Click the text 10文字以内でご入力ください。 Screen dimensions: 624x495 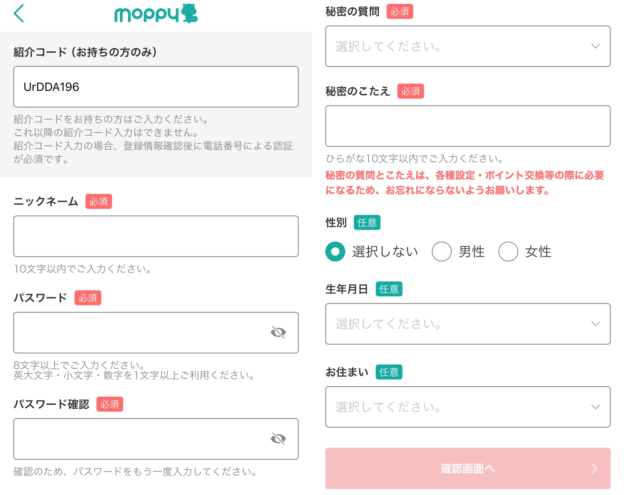82,269
